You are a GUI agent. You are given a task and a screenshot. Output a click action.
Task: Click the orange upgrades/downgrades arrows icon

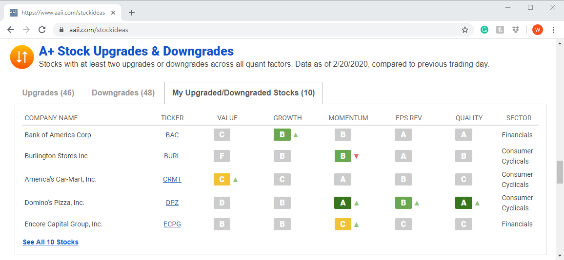[22, 57]
